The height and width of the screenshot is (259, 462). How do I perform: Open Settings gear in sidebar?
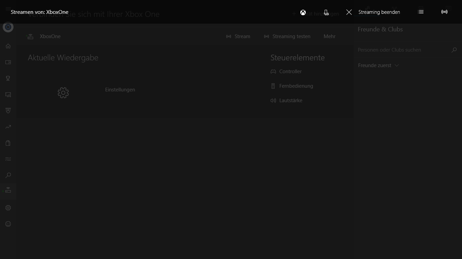8,208
